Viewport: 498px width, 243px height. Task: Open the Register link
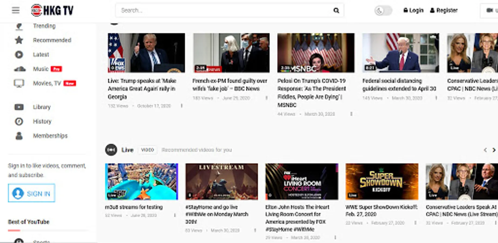444,10
